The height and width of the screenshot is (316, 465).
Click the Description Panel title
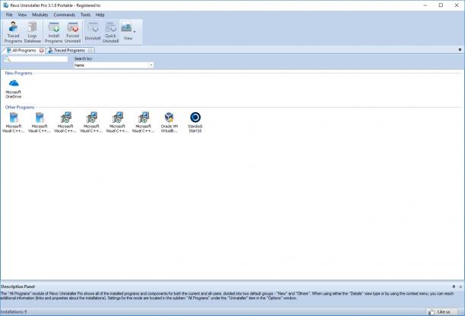17,286
